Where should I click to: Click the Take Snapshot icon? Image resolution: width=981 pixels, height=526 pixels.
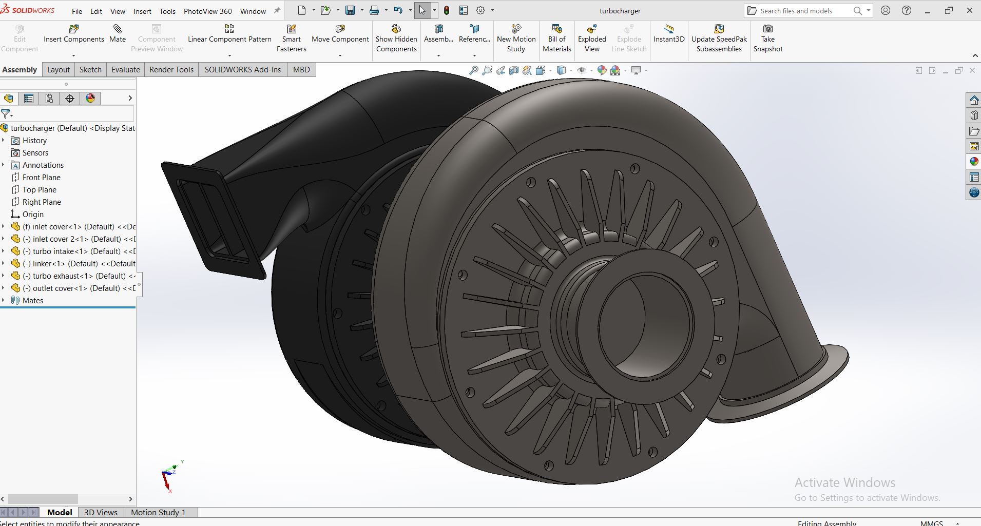point(768,29)
